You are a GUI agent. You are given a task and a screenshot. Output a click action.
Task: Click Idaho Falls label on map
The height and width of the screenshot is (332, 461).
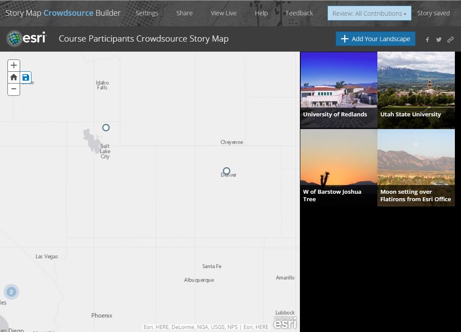pyautogui.click(x=102, y=85)
